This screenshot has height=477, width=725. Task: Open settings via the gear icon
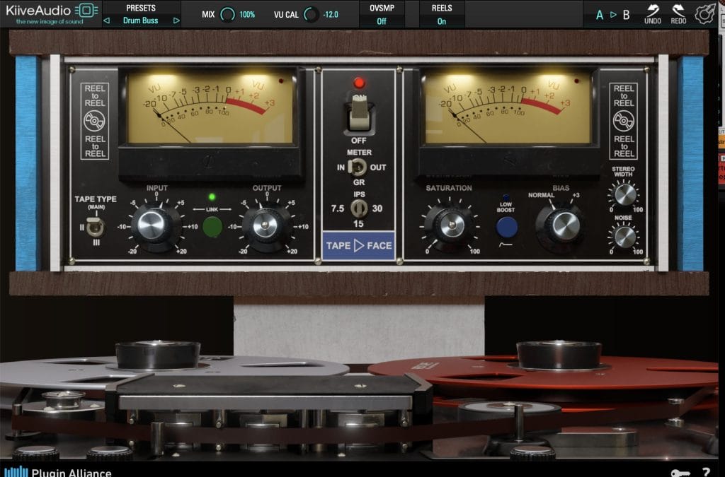click(704, 13)
